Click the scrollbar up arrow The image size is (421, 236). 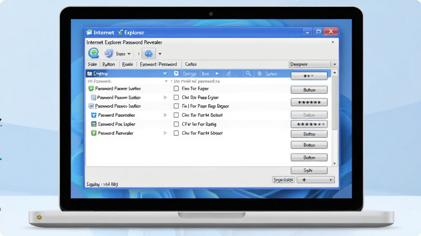point(335,73)
